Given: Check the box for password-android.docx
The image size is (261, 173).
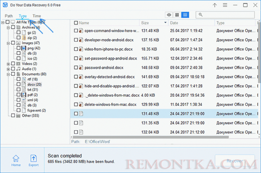Looking at the screenshot, I should (76, 68).
